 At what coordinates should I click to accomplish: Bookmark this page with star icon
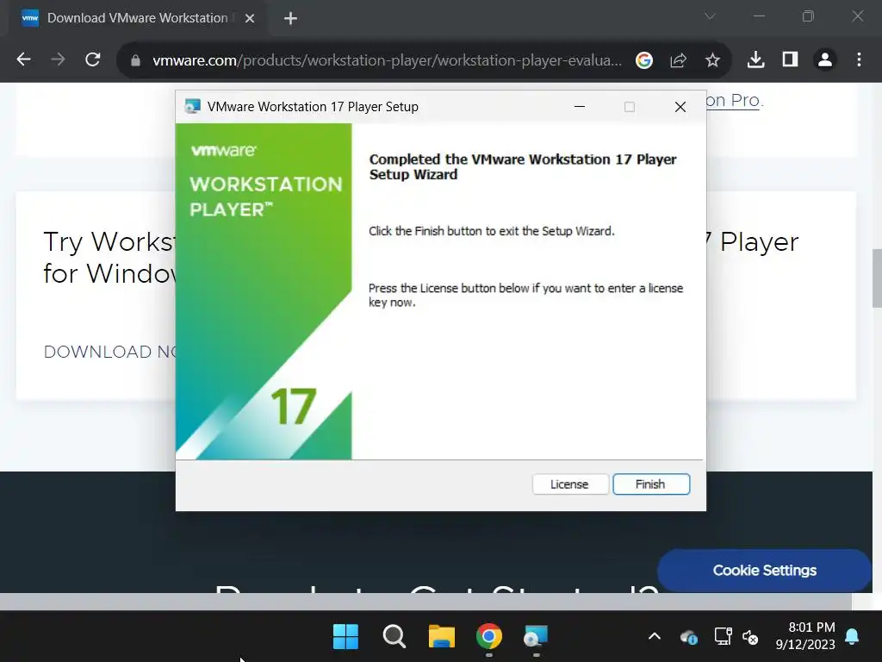[712, 60]
